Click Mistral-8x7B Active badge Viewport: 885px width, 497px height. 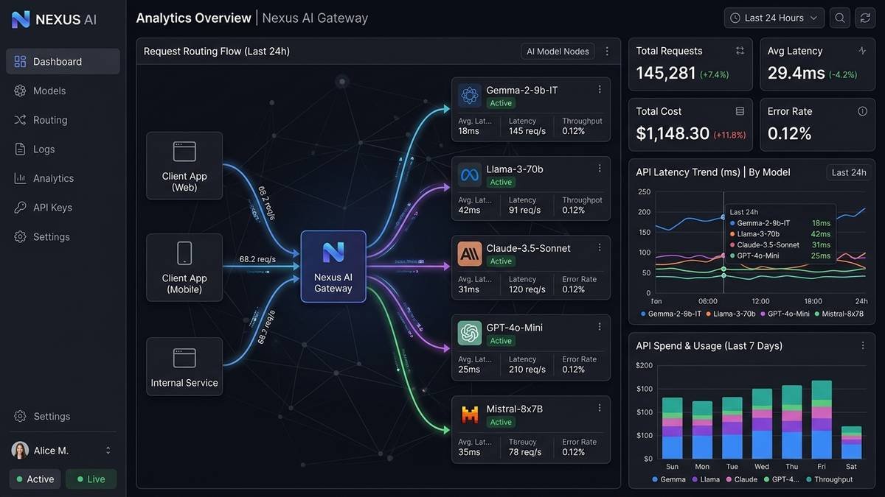[x=501, y=422]
